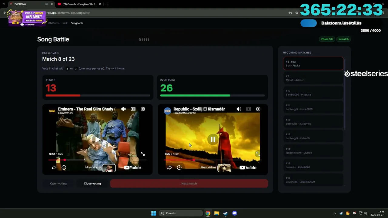Open the Songbattle breadcrumb

(77, 23)
